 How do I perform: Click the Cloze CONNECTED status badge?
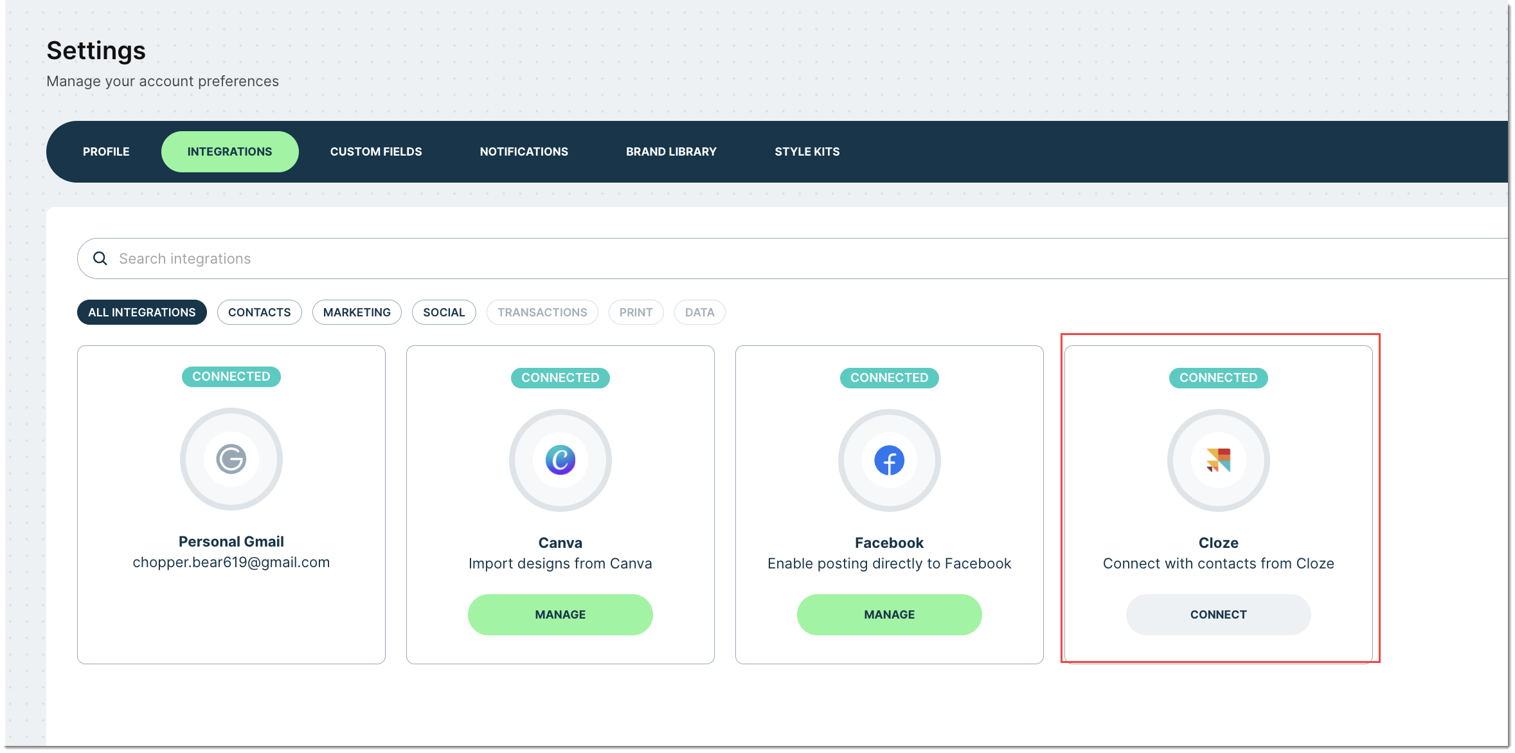(x=1219, y=378)
